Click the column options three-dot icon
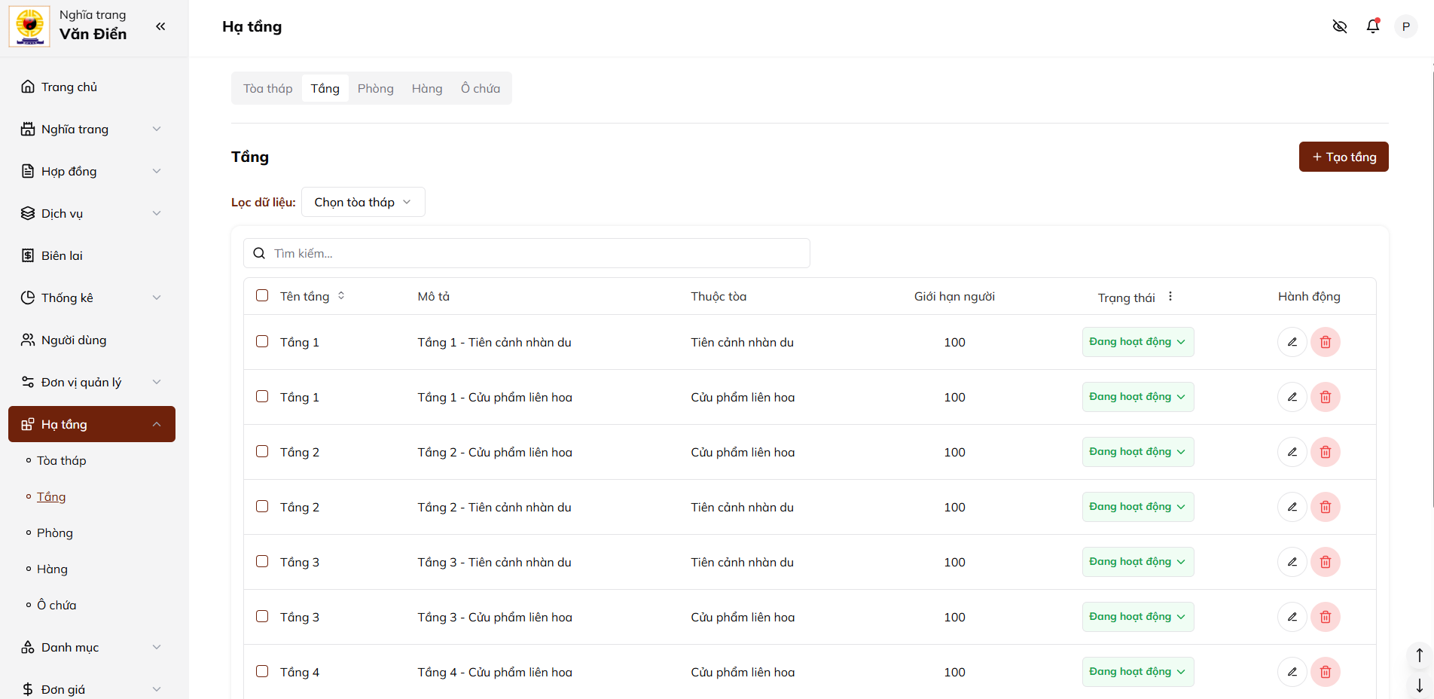Viewport: 1434px width, 699px height. pos(1170,297)
